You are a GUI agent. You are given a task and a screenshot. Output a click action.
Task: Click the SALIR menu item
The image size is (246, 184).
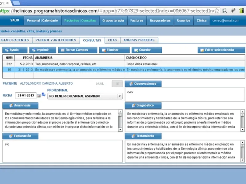pos(15,20)
